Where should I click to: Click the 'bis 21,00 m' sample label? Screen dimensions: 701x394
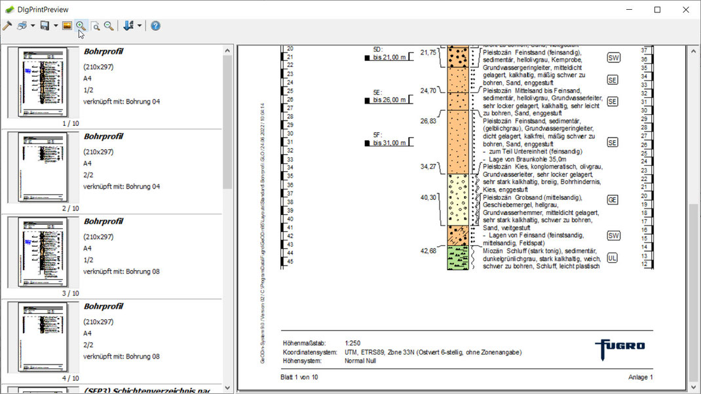coord(389,57)
